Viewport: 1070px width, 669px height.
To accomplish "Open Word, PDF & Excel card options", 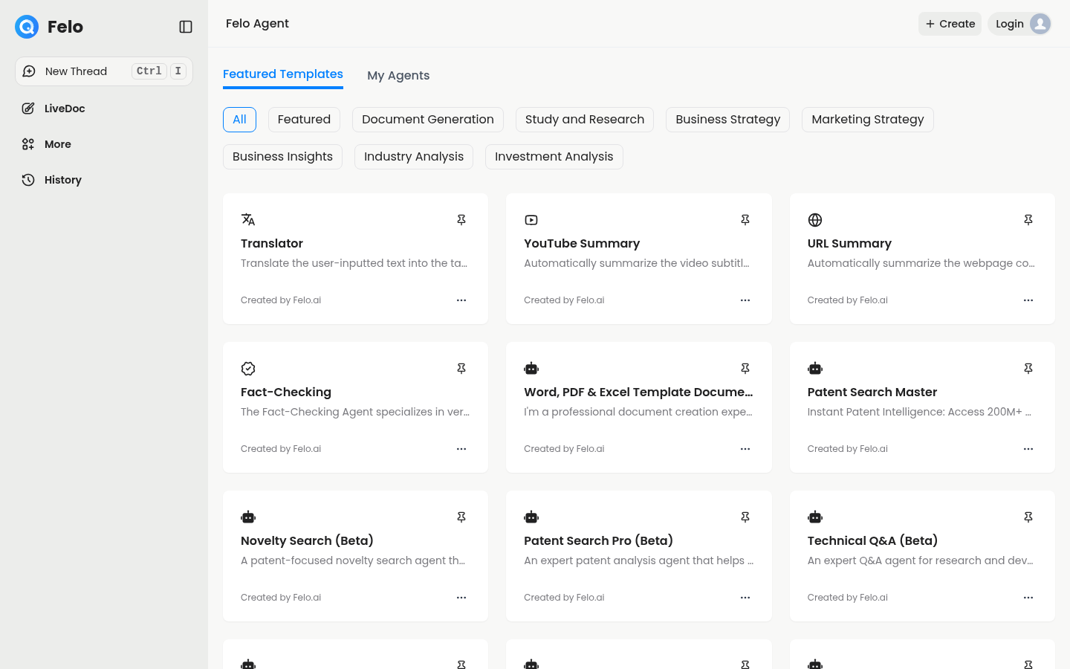I will pyautogui.click(x=745, y=449).
